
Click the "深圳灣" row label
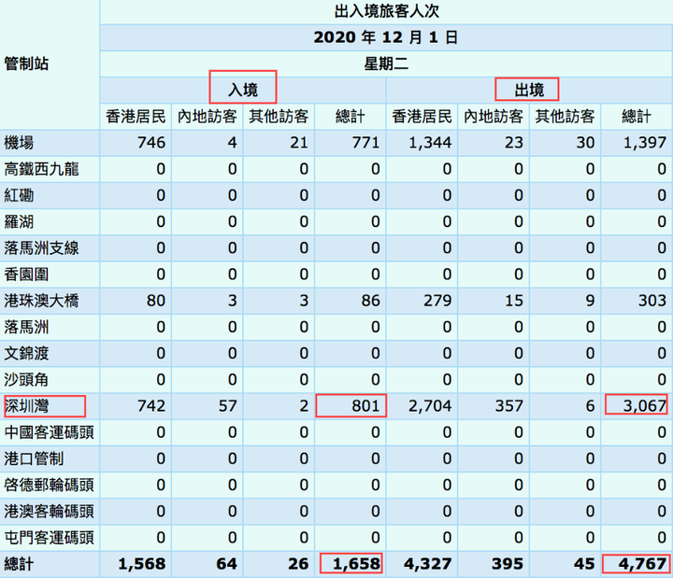[x=26, y=406]
